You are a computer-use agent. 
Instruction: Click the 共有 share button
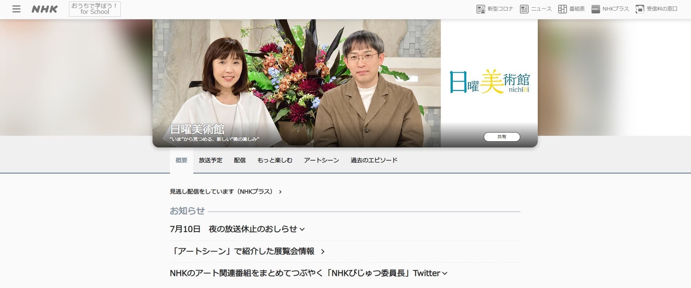pos(502,137)
